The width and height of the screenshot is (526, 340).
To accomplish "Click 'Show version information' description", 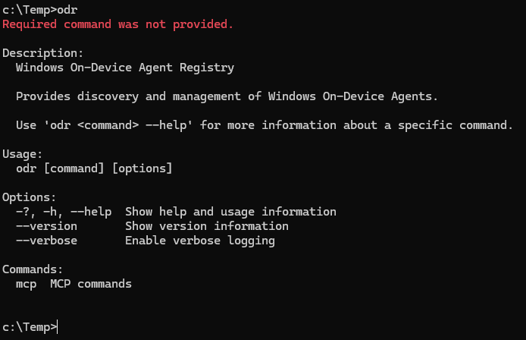I will (x=207, y=226).
